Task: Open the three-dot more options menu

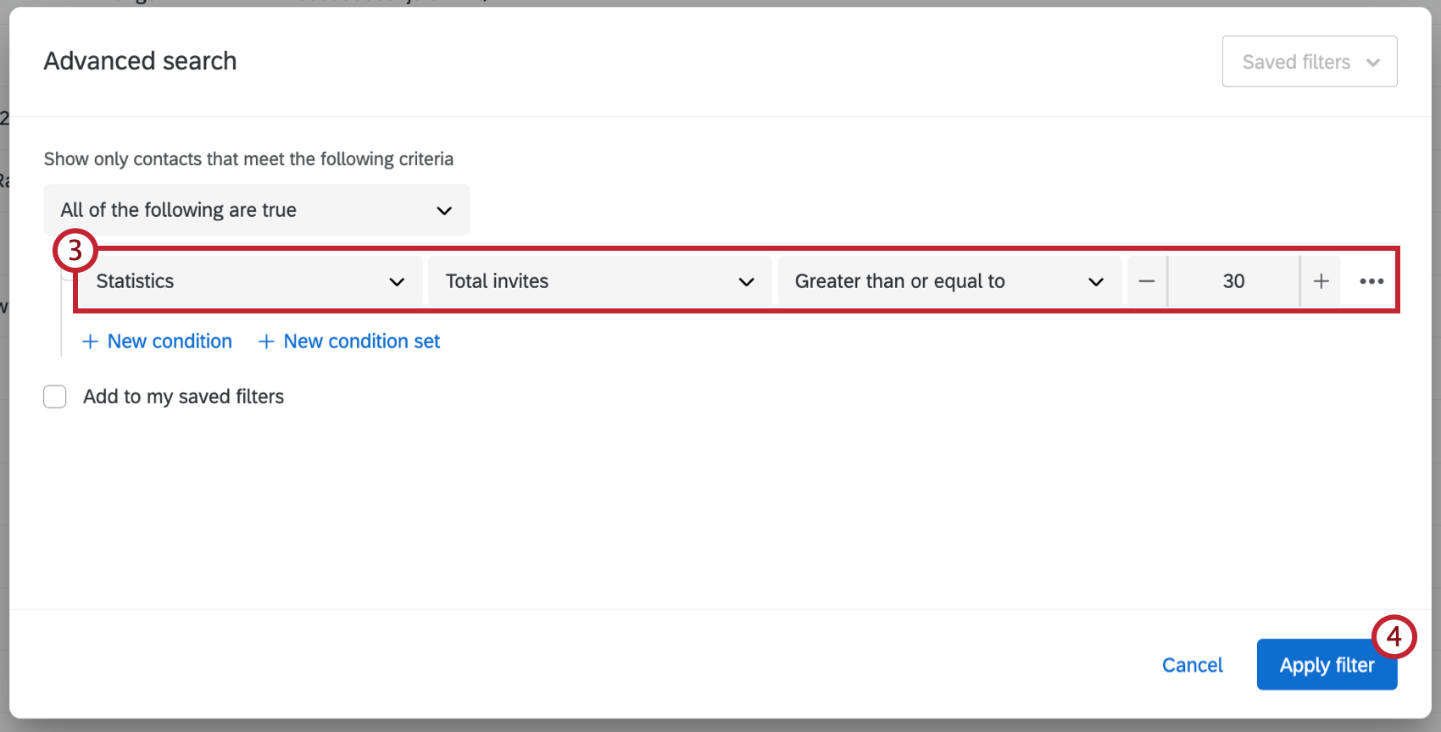Action: click(x=1371, y=281)
